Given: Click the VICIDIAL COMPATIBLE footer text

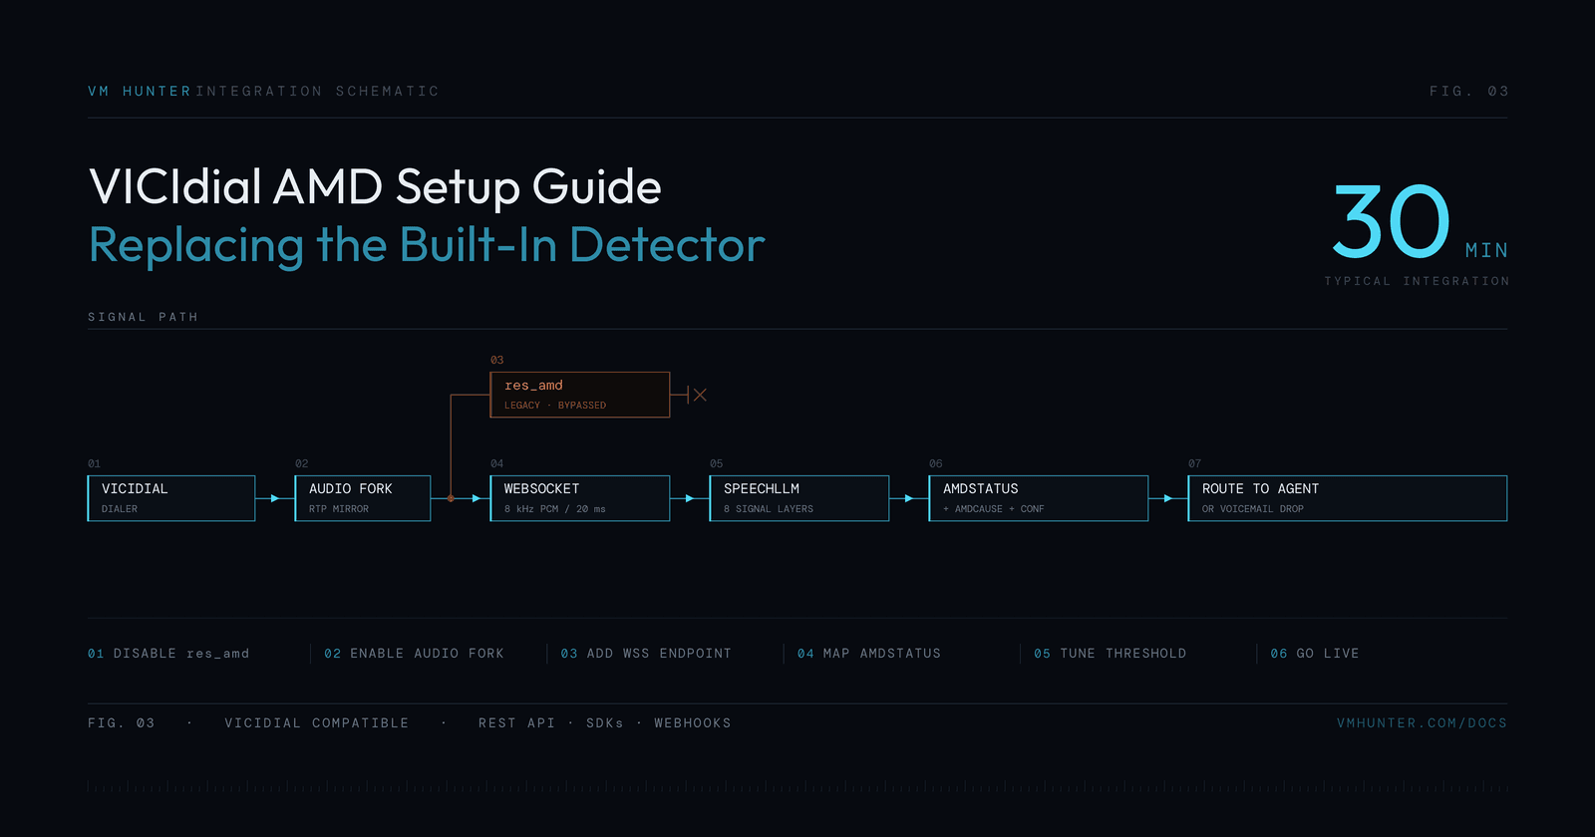Looking at the screenshot, I should (317, 723).
